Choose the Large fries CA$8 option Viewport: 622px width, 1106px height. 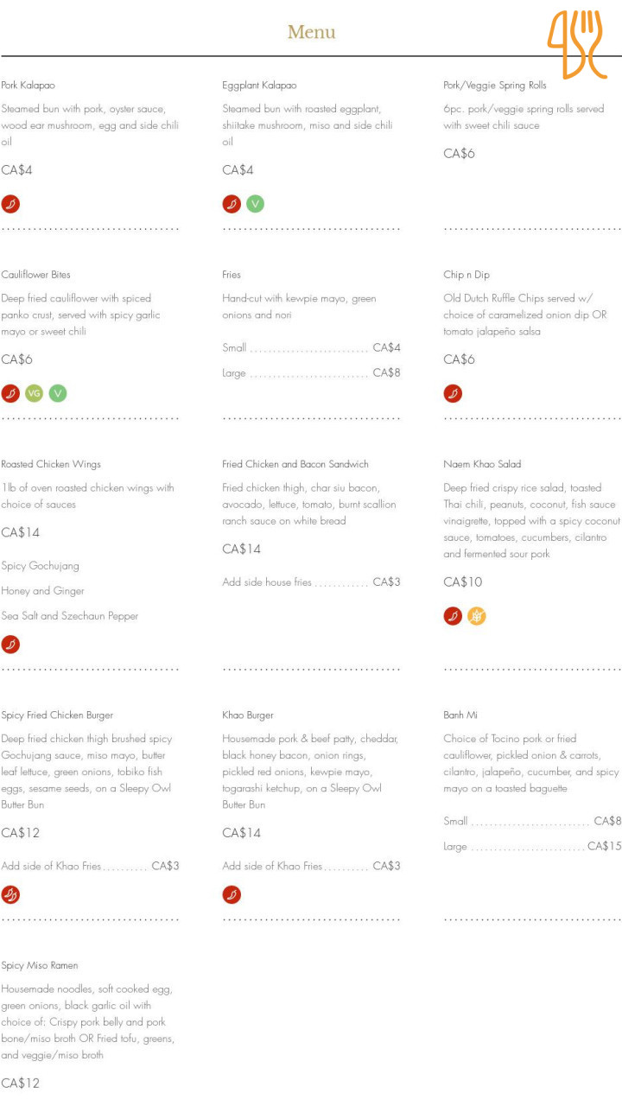[x=311, y=373]
